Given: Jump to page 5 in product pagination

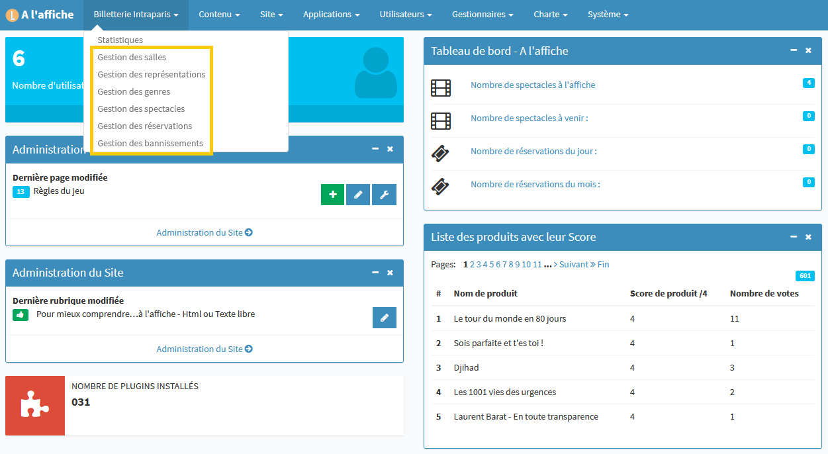Looking at the screenshot, I should coord(492,265).
